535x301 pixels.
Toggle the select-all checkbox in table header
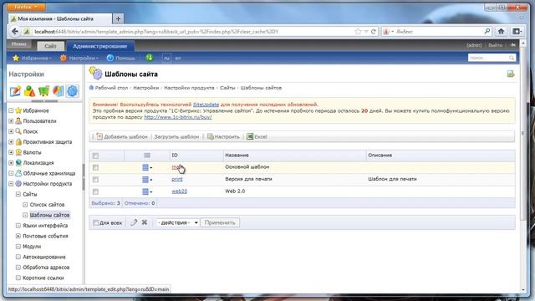(x=95, y=156)
